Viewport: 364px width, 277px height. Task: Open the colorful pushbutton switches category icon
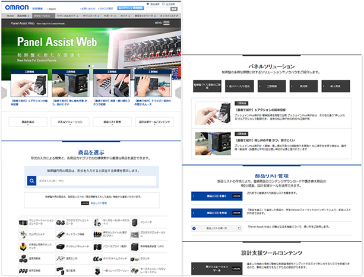pos(97,234)
